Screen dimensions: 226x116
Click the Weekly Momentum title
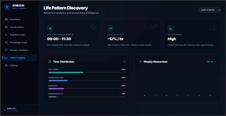coord(156,62)
